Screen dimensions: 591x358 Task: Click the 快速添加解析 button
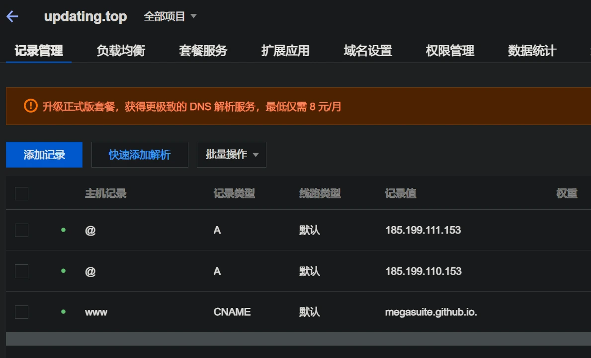click(140, 155)
